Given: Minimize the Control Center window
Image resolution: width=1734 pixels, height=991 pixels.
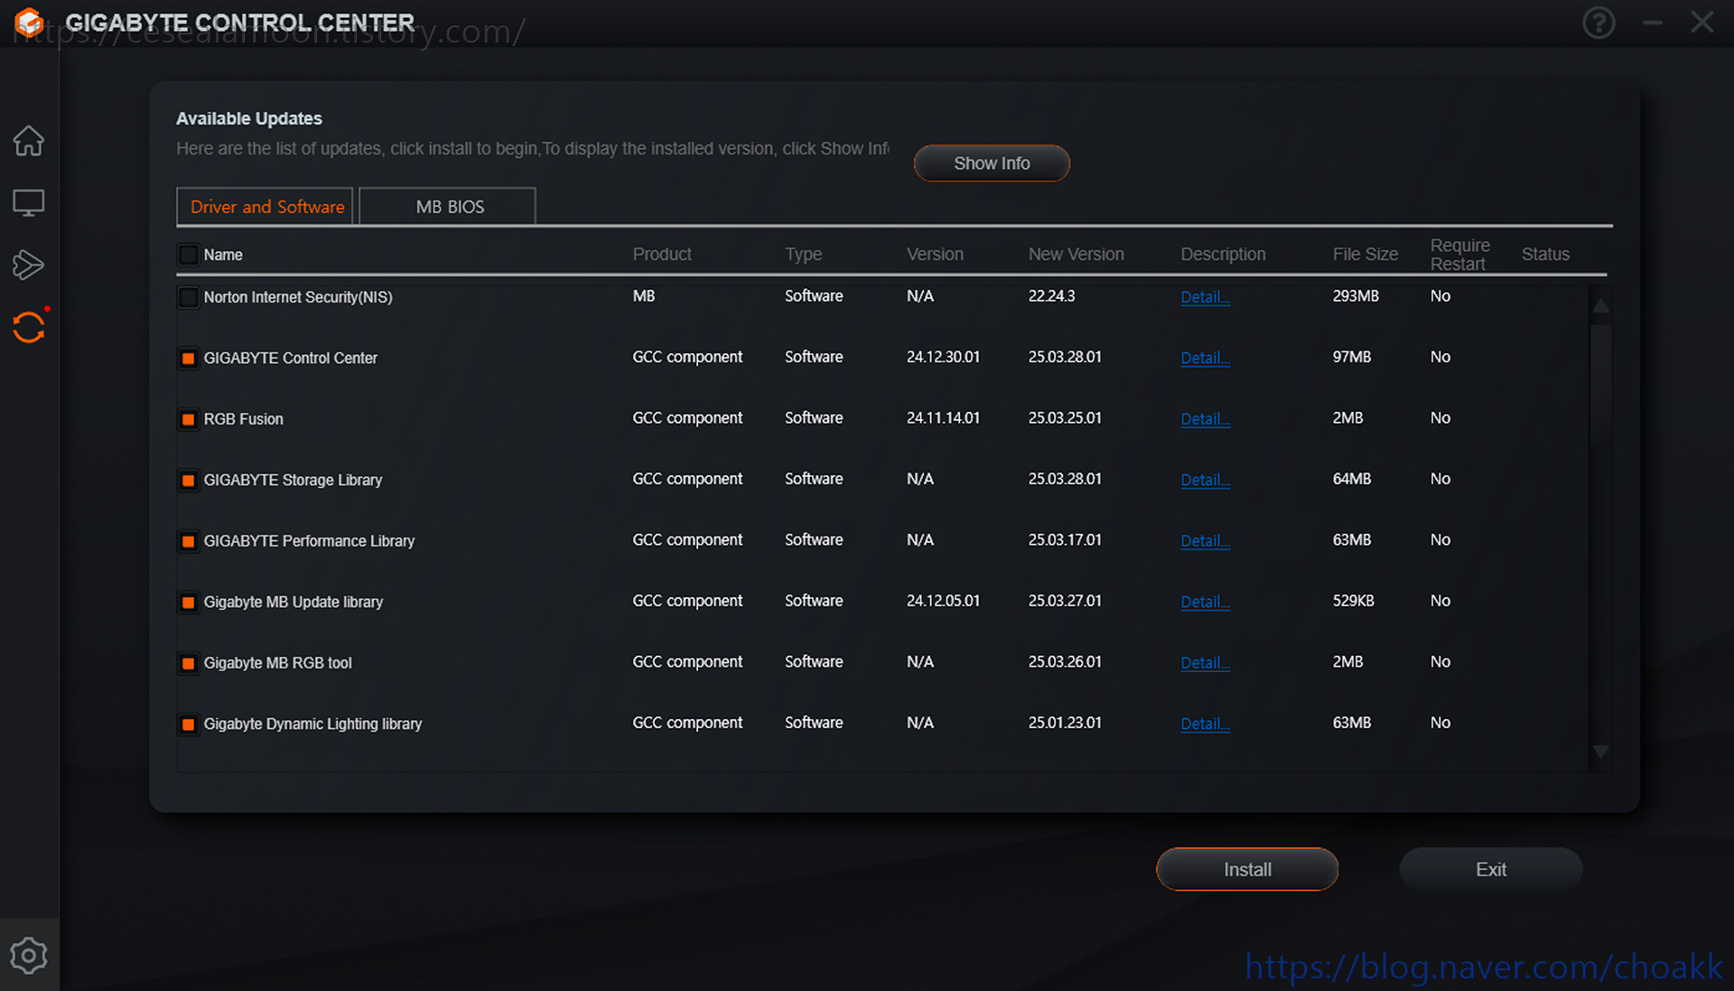Looking at the screenshot, I should pyautogui.click(x=1652, y=23).
